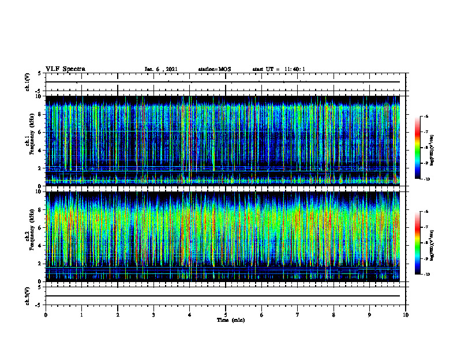Click time axis tick label "0"
Screen dimensions: 457x353
point(46,315)
